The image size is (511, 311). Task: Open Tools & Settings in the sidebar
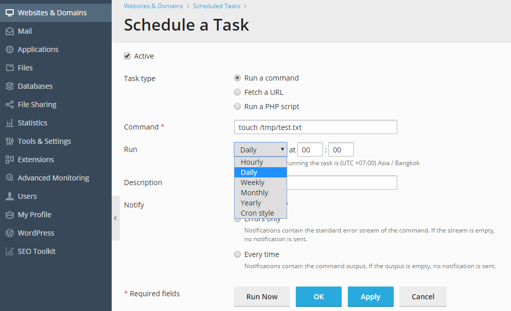coord(44,141)
